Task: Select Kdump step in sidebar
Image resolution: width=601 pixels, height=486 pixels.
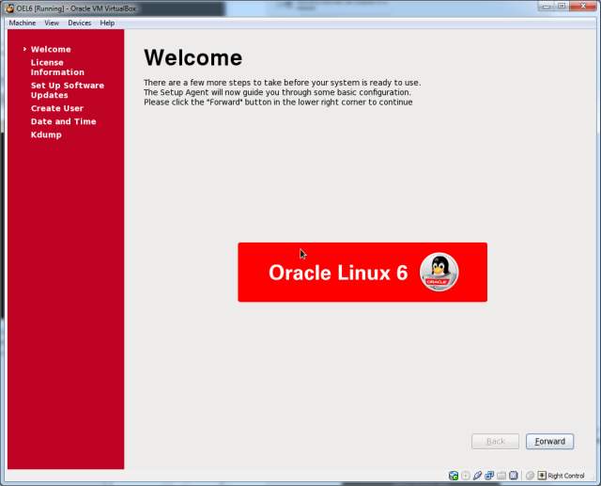Action: [x=46, y=134]
